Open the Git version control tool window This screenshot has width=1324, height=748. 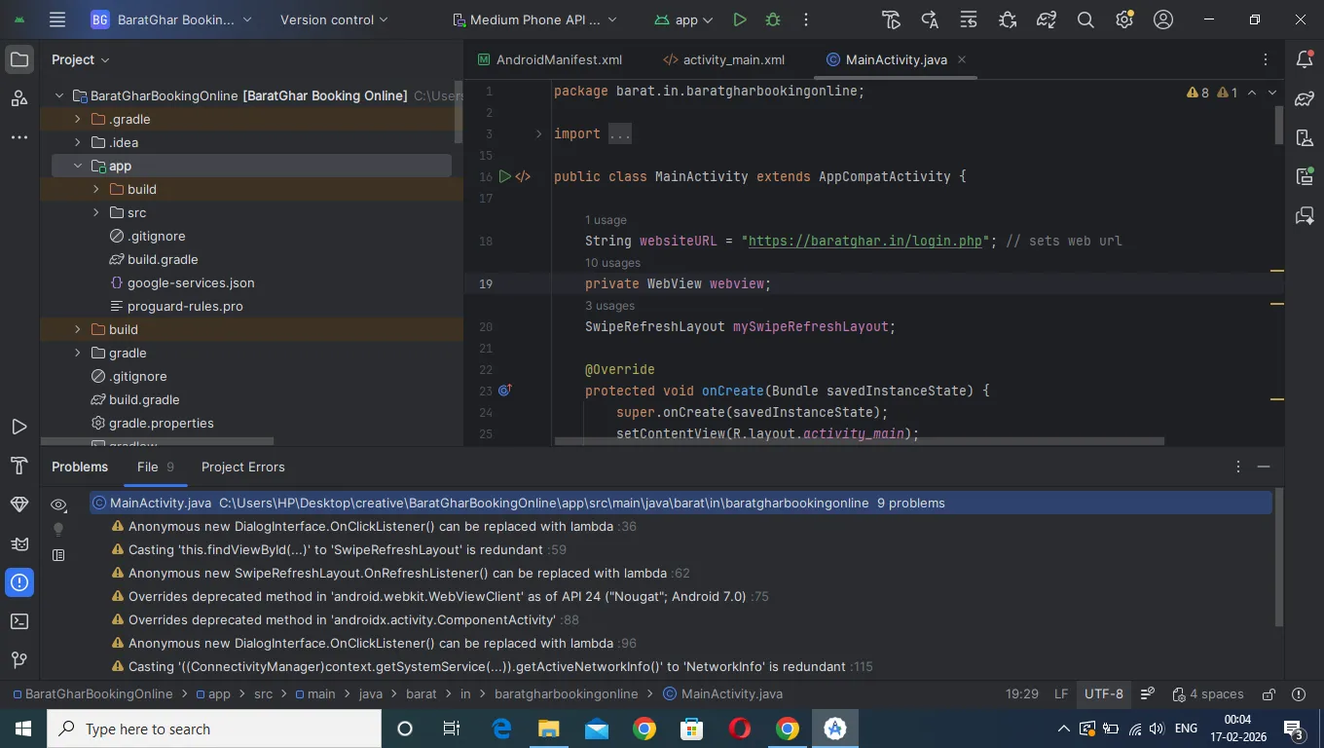18,660
